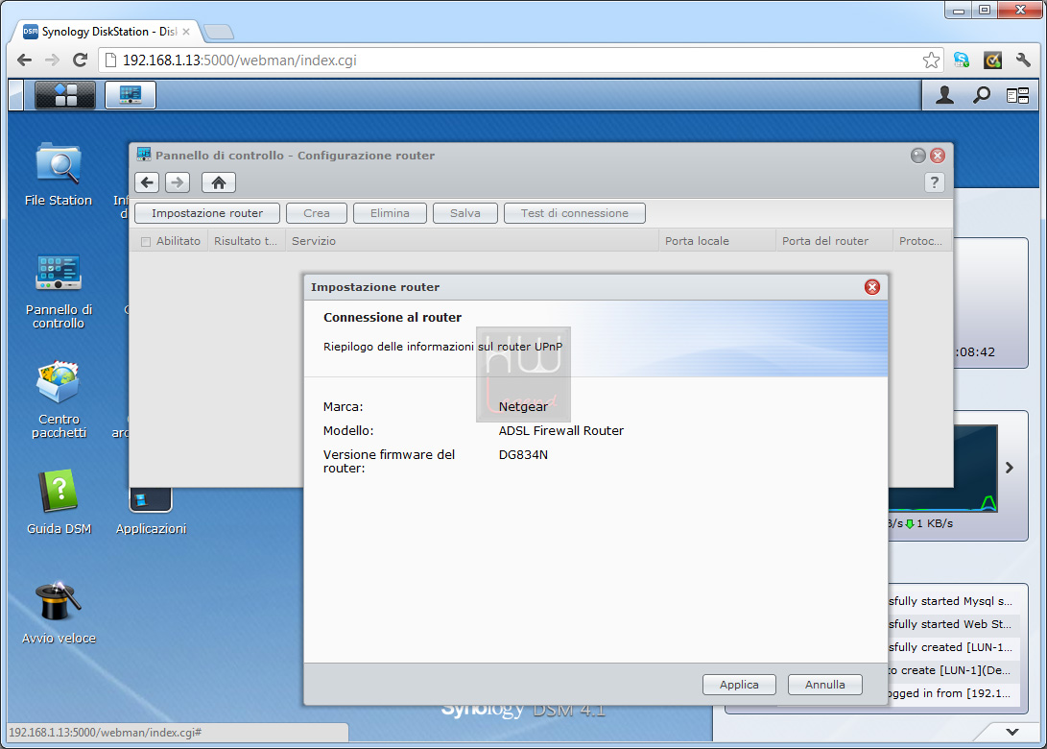Click the network traffic graph widget
Screen dimensions: 1047x749
pyautogui.click(x=942, y=469)
